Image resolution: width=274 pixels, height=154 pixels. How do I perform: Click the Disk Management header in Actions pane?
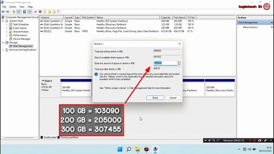coord(255,23)
